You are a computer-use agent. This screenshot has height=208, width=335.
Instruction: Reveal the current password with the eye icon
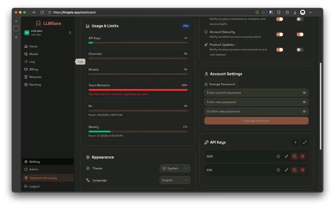coord(304,93)
